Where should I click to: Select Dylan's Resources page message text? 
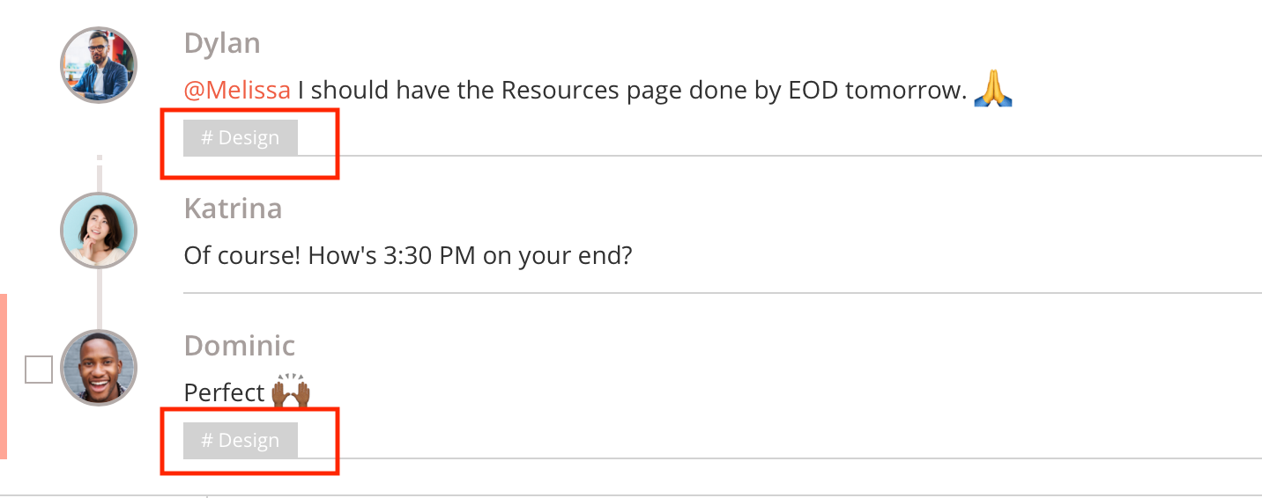pos(633,90)
